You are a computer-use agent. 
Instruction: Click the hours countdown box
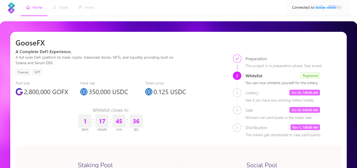point(102,121)
